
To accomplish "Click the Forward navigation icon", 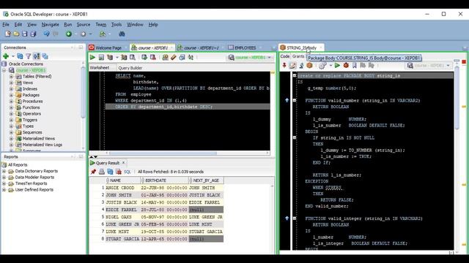I will coord(84,34).
